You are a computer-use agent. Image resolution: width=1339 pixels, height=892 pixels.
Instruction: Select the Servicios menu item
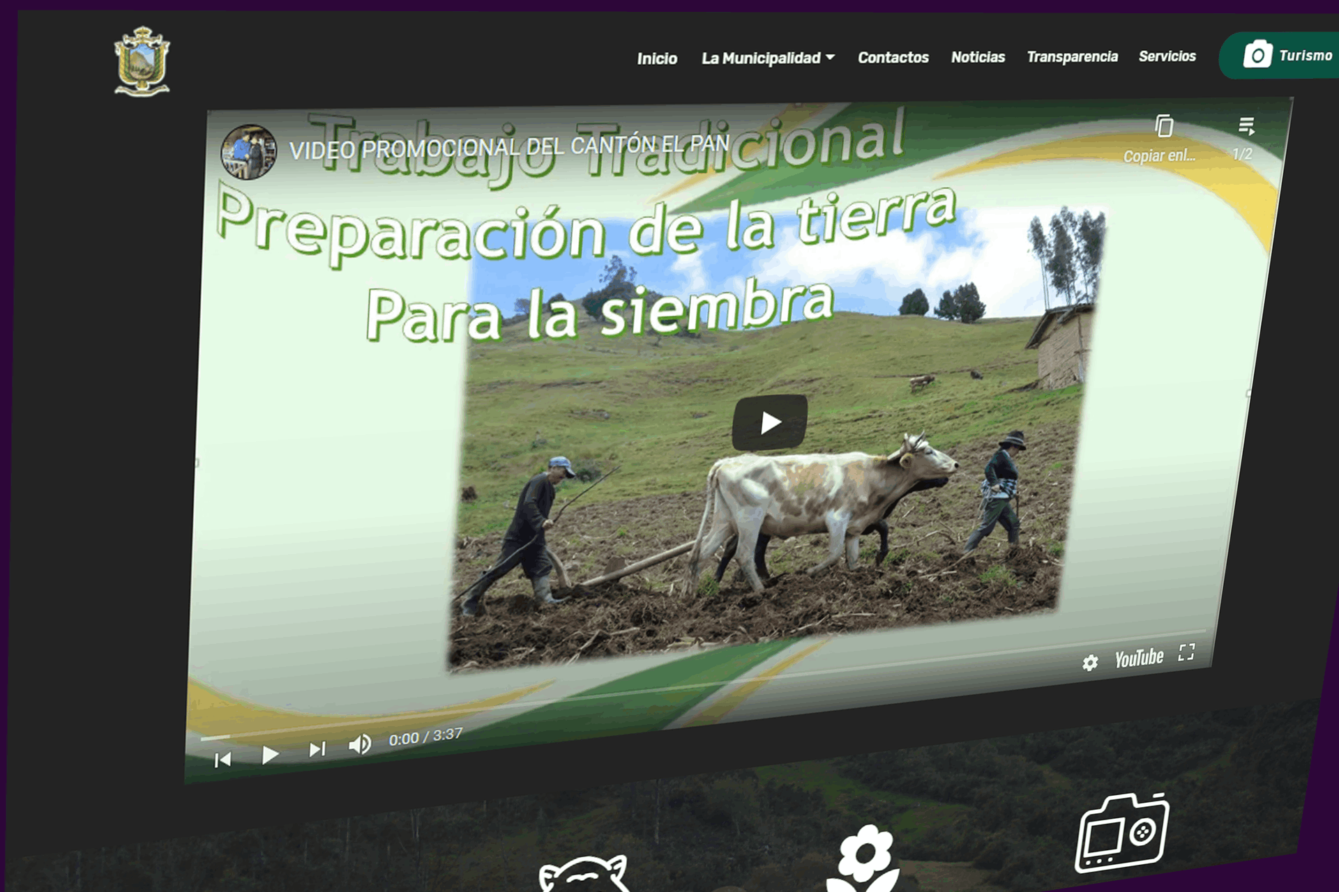pos(1167,56)
